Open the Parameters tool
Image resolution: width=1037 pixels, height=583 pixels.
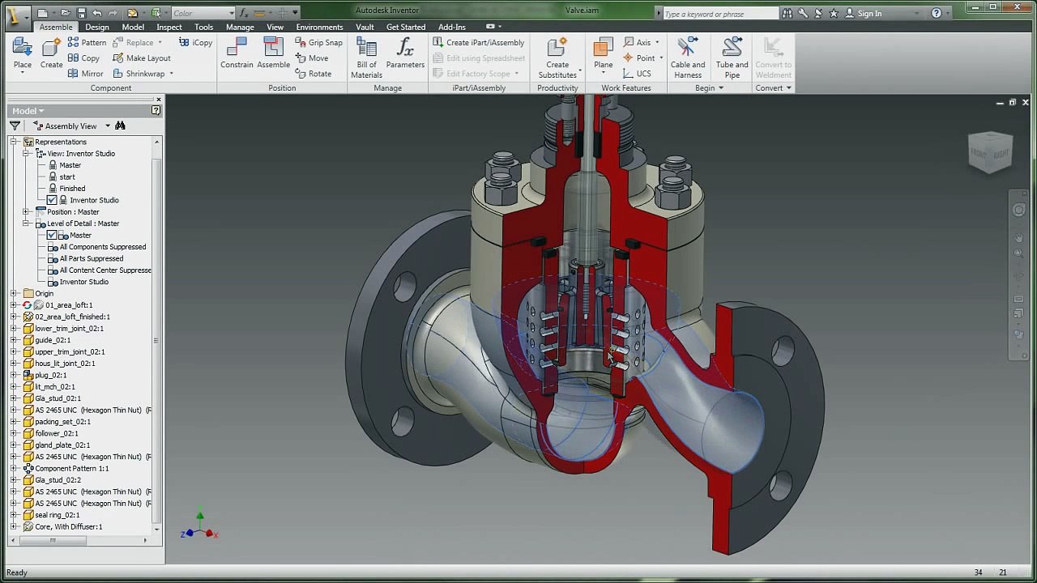point(405,50)
